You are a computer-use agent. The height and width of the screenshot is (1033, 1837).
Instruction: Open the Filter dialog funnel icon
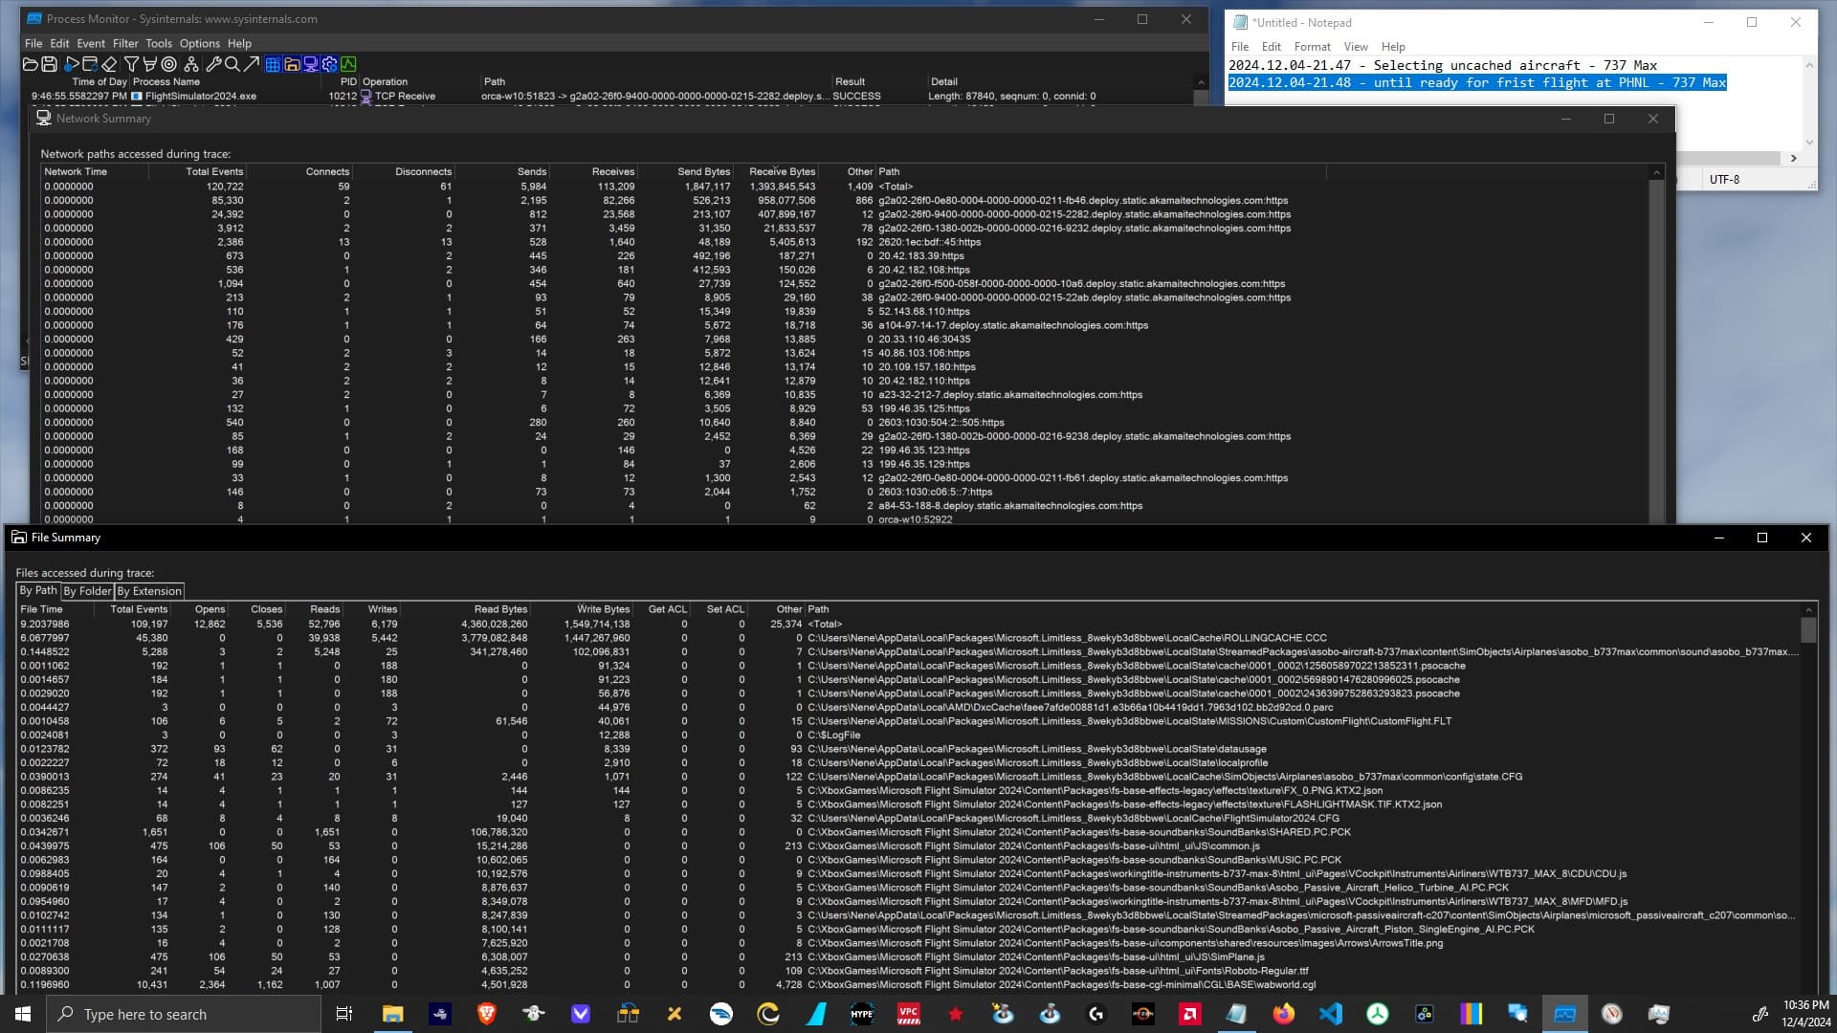pos(132,64)
